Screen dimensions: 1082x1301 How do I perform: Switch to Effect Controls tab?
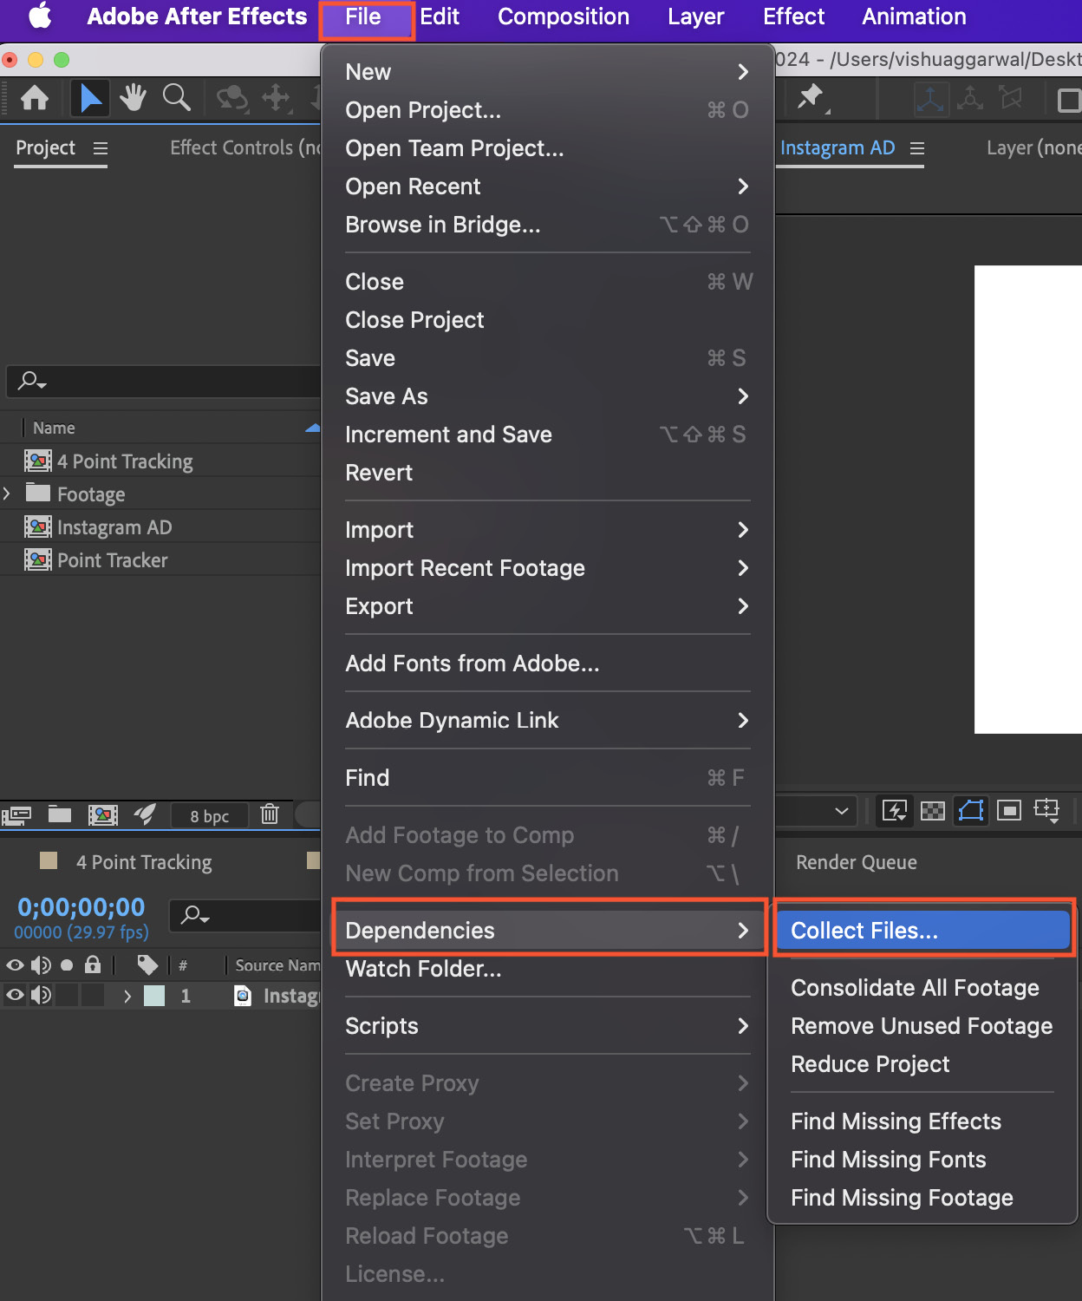click(245, 148)
